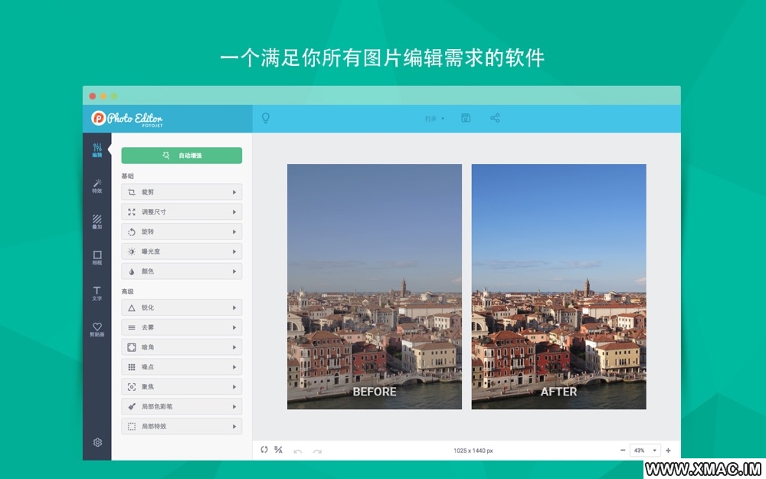
Task: Open the 43% zoom level dropdown
Action: click(645, 450)
